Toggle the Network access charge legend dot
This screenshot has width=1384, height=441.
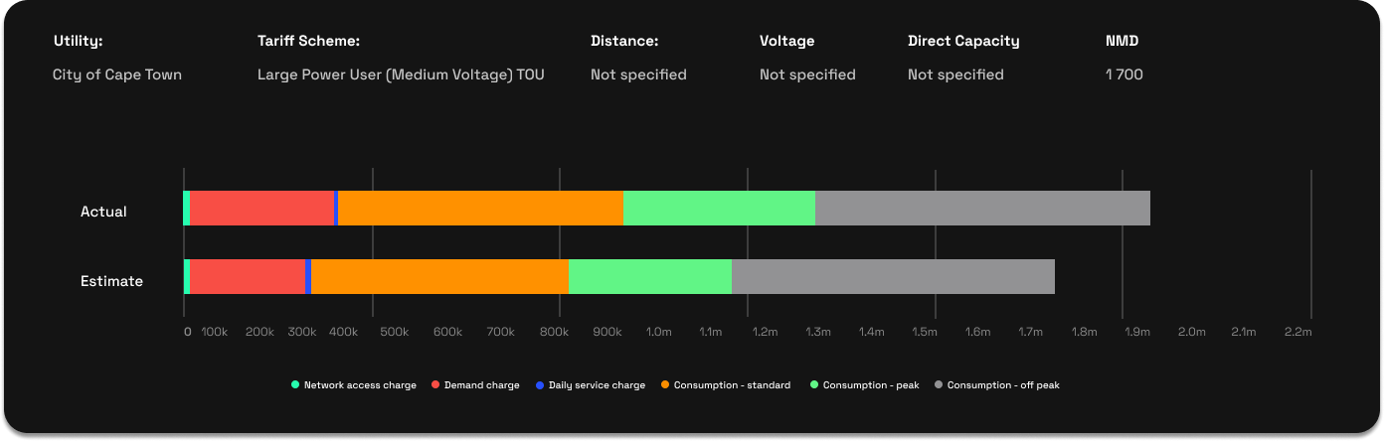point(295,384)
